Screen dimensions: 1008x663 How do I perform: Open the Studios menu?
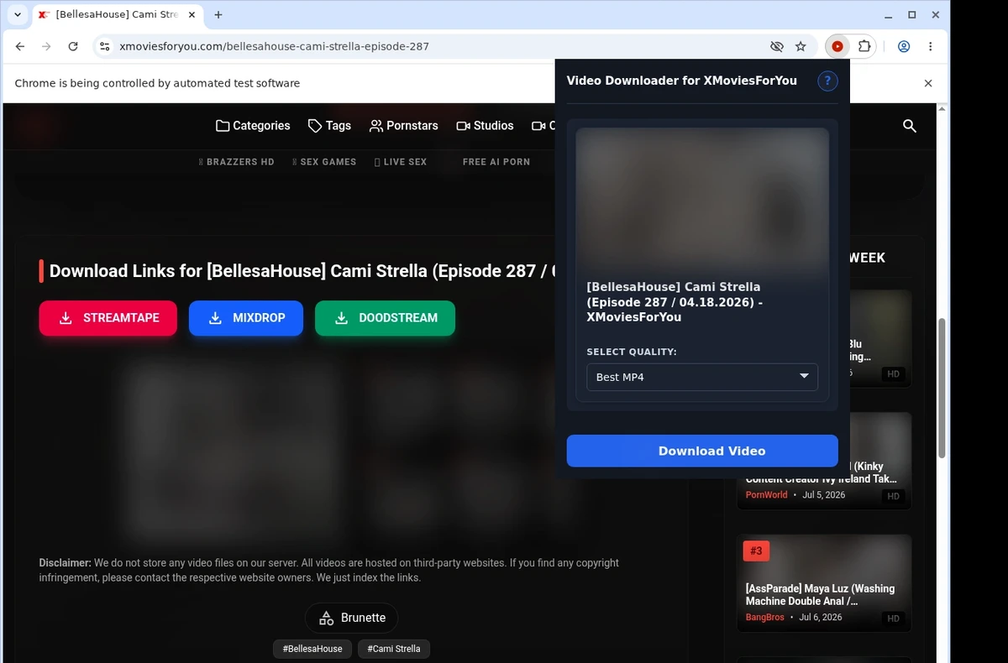[485, 126]
